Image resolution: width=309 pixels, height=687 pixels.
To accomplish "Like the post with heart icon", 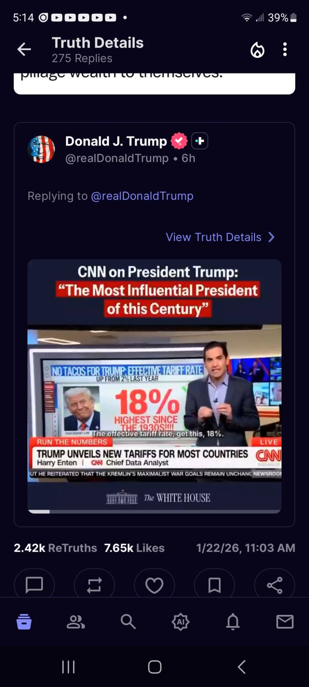I will 154,585.
